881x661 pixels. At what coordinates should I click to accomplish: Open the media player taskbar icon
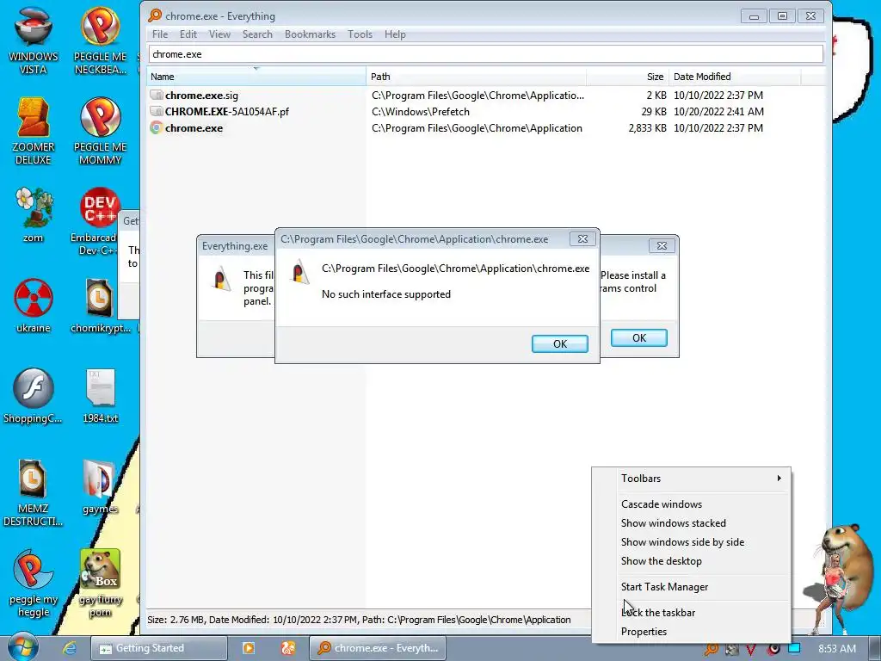pyautogui.click(x=248, y=648)
